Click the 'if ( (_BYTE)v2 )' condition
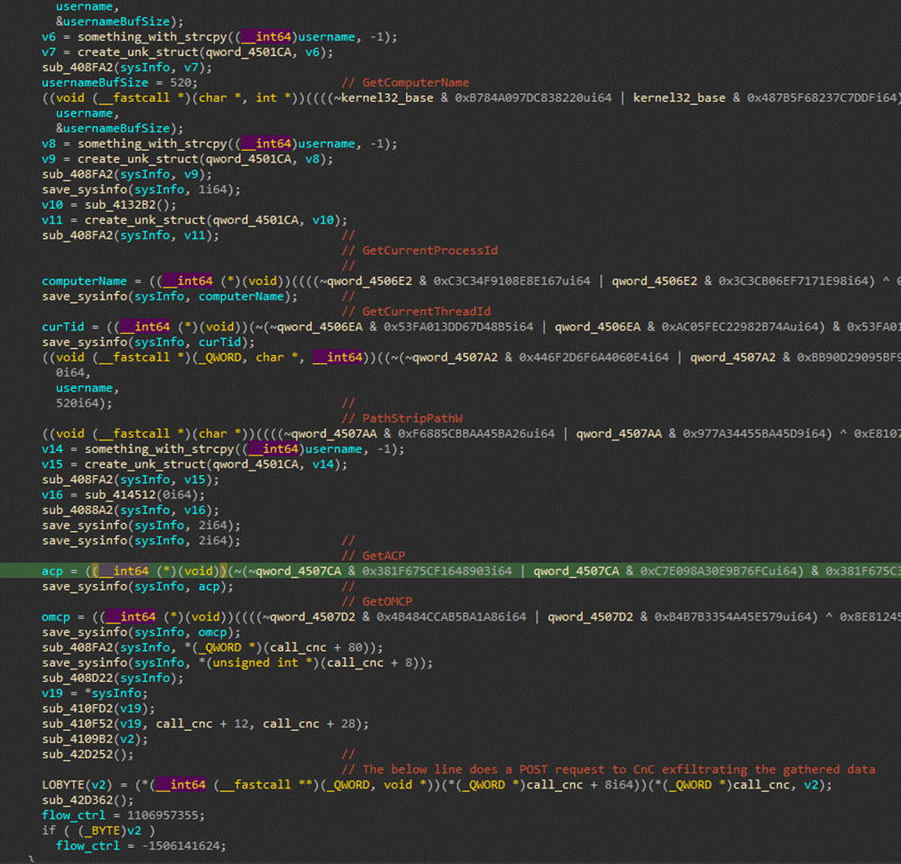This screenshot has height=864, width=901. coord(99,831)
